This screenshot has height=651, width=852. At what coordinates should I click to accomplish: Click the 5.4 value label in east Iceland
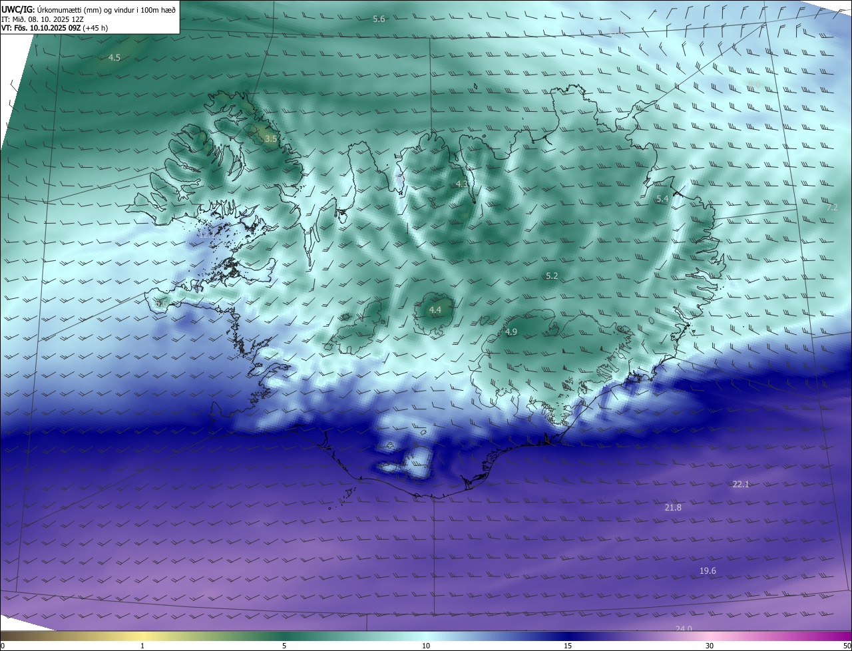(662, 199)
